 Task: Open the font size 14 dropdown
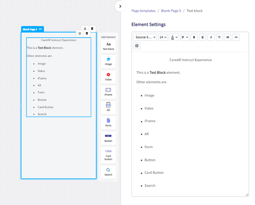(163, 37)
